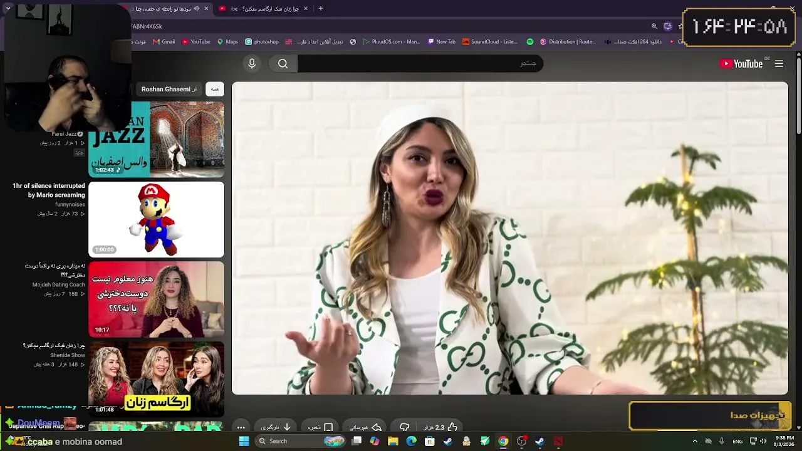Close the muted-audio Persian browser tab

point(206,9)
